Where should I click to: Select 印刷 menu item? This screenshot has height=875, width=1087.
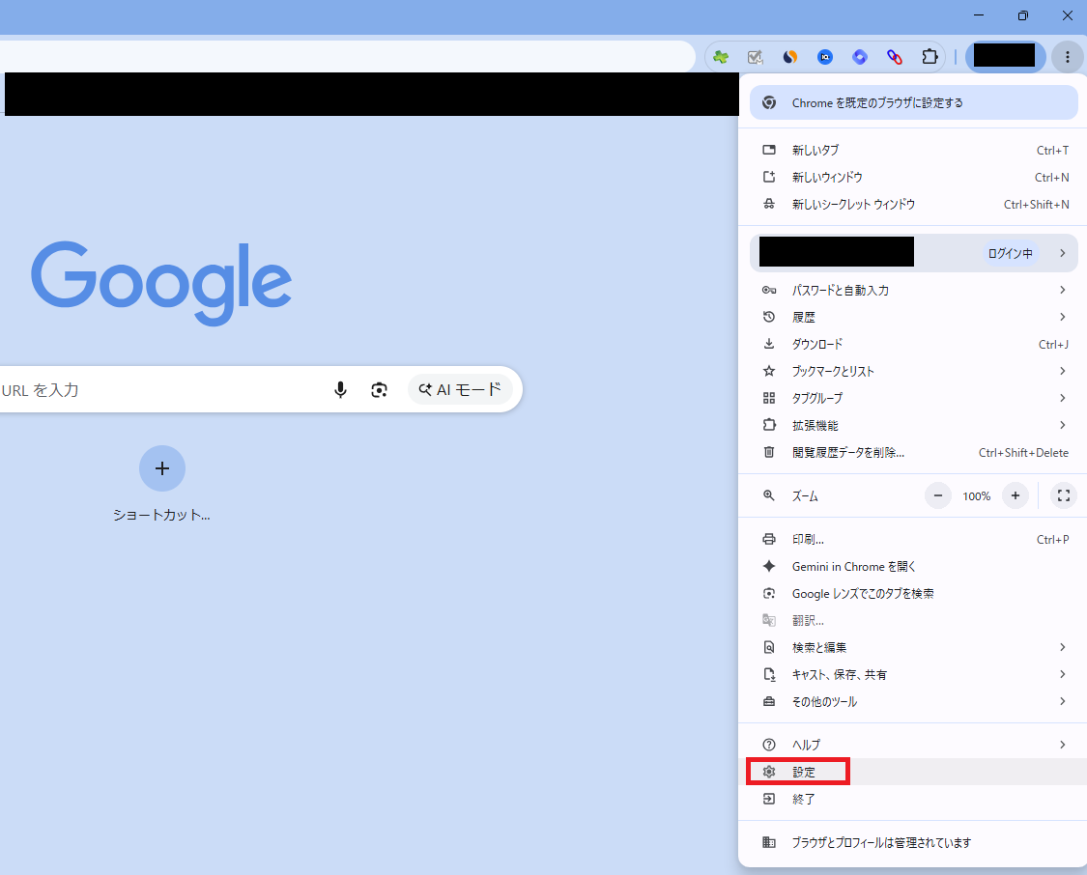click(914, 540)
